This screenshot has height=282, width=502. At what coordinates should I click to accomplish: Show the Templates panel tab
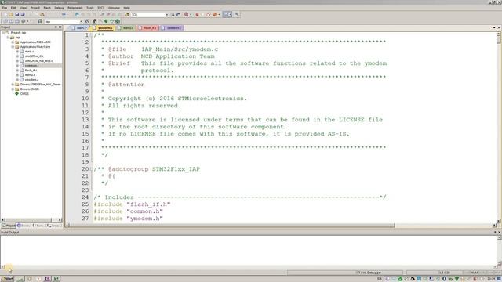(x=53, y=226)
